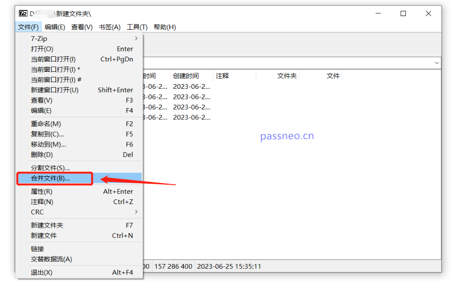
Task: Maximize the 7-Zip window
Action: [x=403, y=13]
